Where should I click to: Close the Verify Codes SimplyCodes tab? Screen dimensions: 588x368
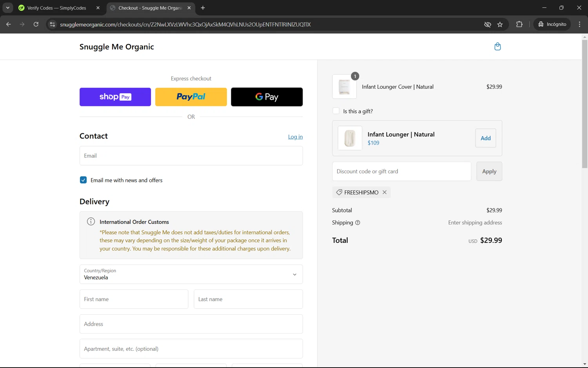[98, 8]
